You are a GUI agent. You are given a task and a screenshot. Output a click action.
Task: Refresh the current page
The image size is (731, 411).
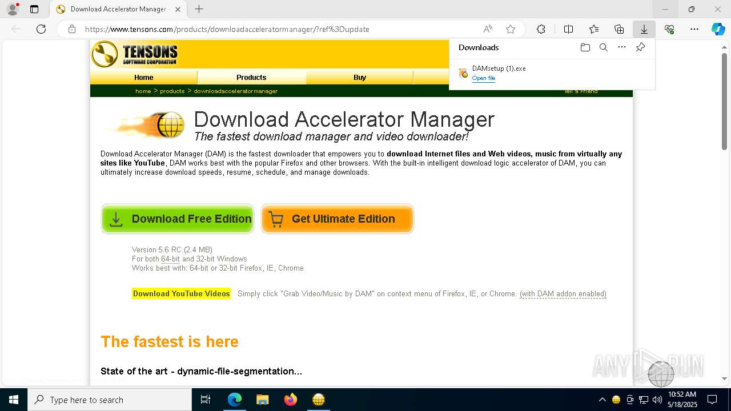click(x=41, y=29)
